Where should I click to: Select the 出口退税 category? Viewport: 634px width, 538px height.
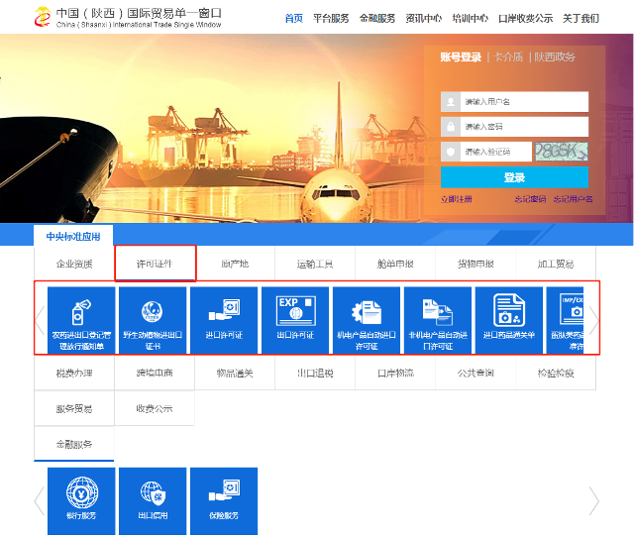coord(315,373)
